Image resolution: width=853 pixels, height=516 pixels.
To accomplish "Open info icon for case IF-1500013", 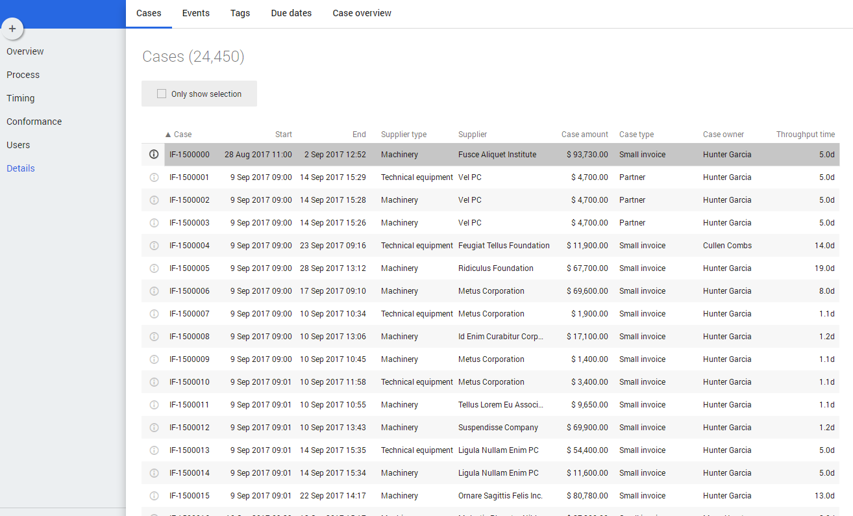I will (154, 450).
